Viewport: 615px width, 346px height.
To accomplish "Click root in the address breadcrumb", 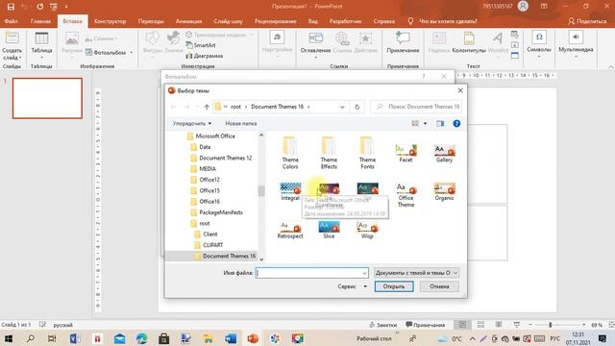I will coord(235,107).
